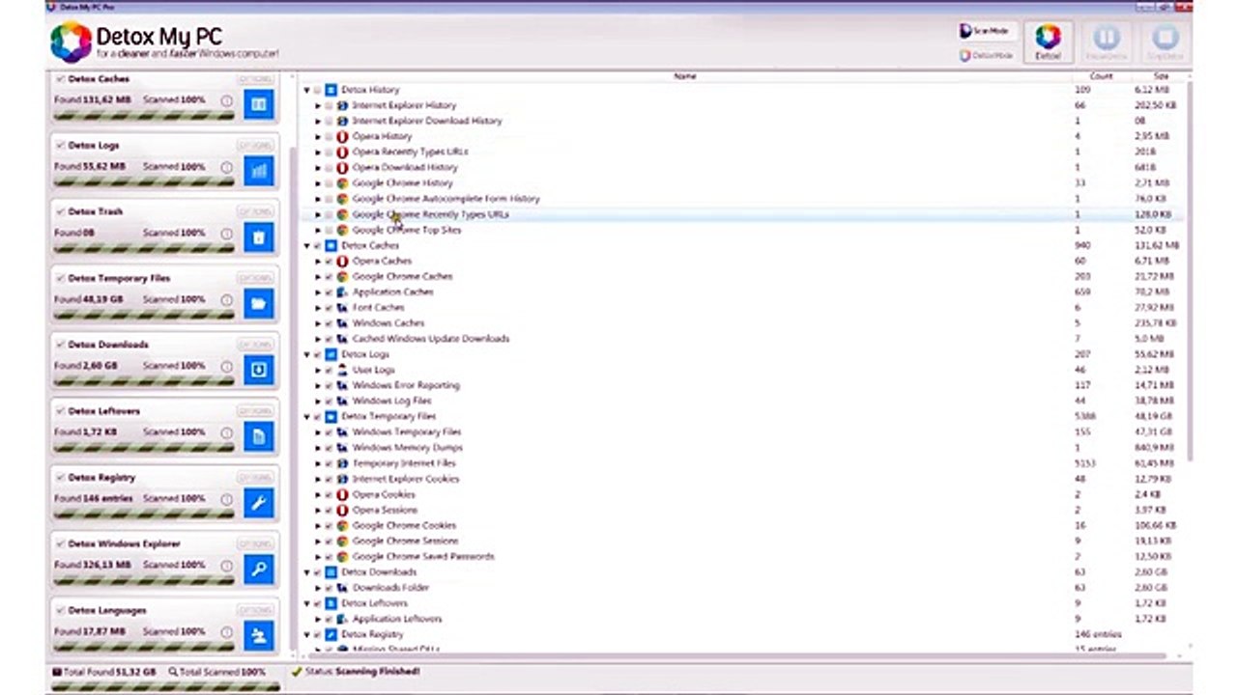The height and width of the screenshot is (695, 1237).
Task: Open info icon in Detox Trash card
Action: coord(226,234)
